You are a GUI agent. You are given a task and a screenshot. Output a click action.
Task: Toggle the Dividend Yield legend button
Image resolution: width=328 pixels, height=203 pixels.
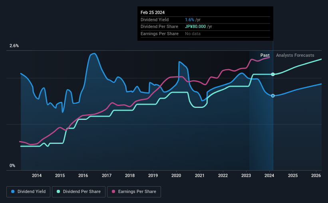coord(28,192)
